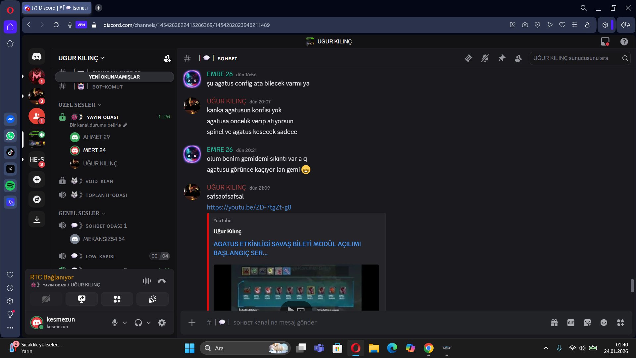Open output device options dropdown
636x358 pixels.
pos(149,323)
